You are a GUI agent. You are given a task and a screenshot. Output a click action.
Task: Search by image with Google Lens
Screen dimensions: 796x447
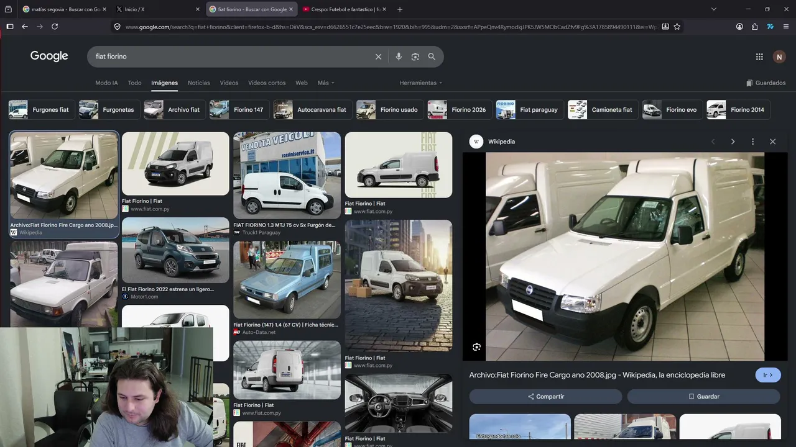click(x=415, y=56)
